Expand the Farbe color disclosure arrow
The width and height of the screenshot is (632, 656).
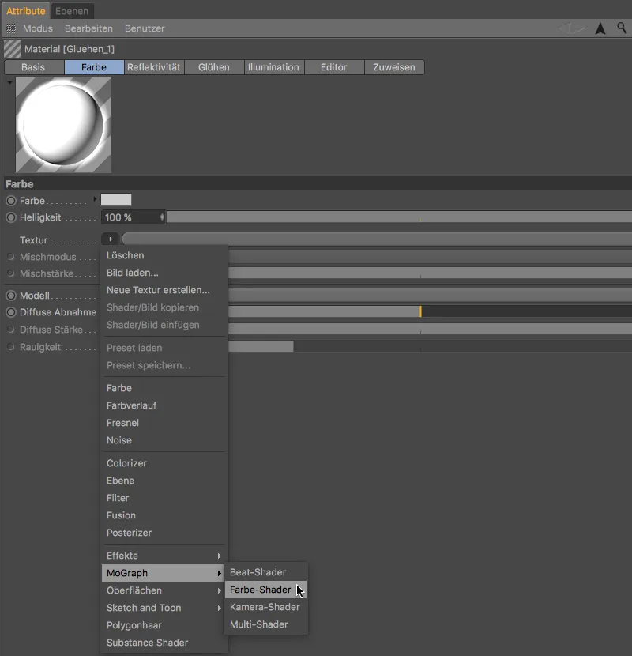tap(95, 199)
